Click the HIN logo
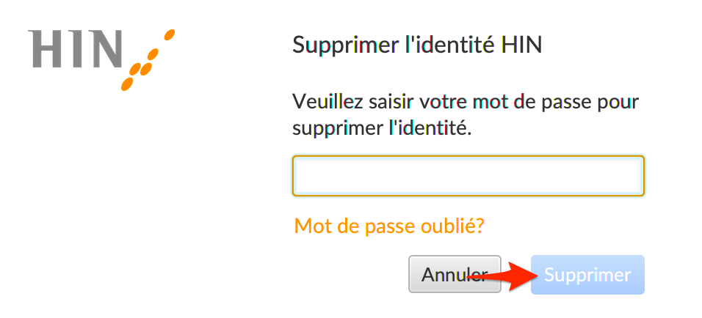This screenshot has width=702, height=318. tap(101, 59)
